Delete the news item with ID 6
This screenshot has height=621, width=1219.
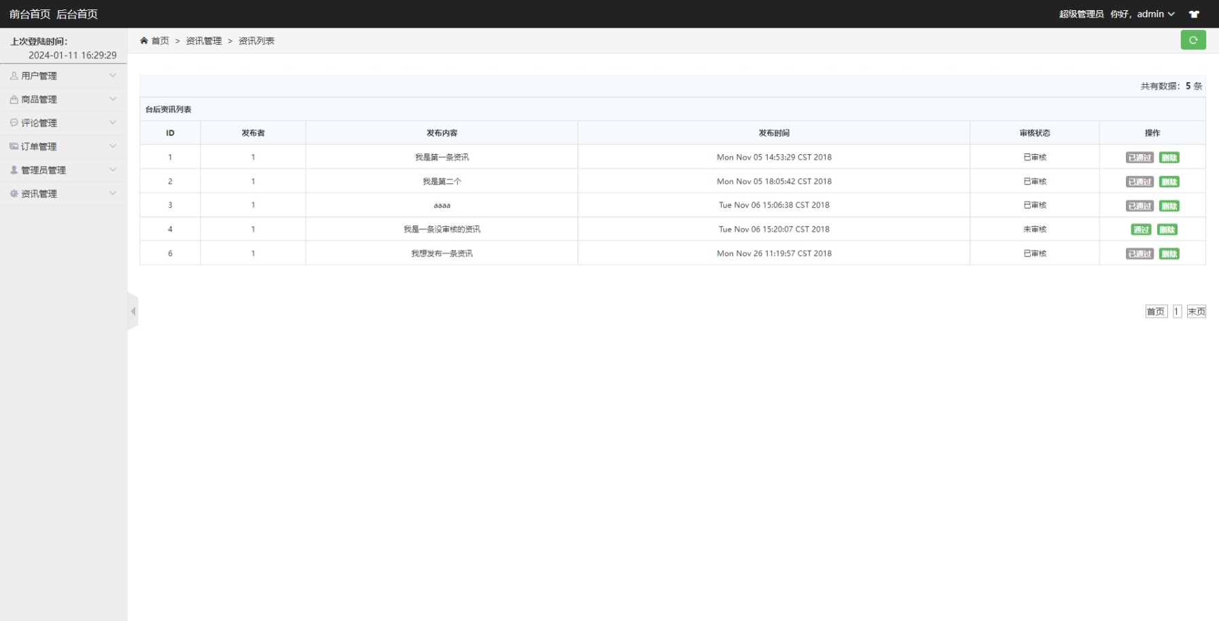pyautogui.click(x=1169, y=254)
